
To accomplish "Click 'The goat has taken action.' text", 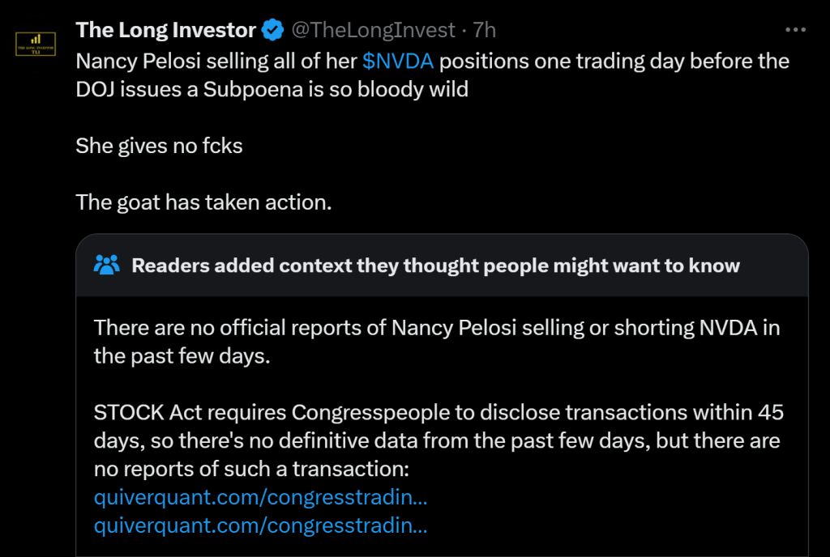I will pyautogui.click(x=203, y=202).
